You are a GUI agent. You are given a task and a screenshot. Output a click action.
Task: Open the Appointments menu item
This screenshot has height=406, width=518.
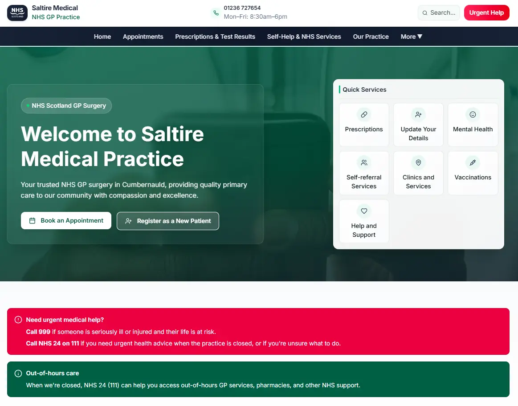point(143,37)
